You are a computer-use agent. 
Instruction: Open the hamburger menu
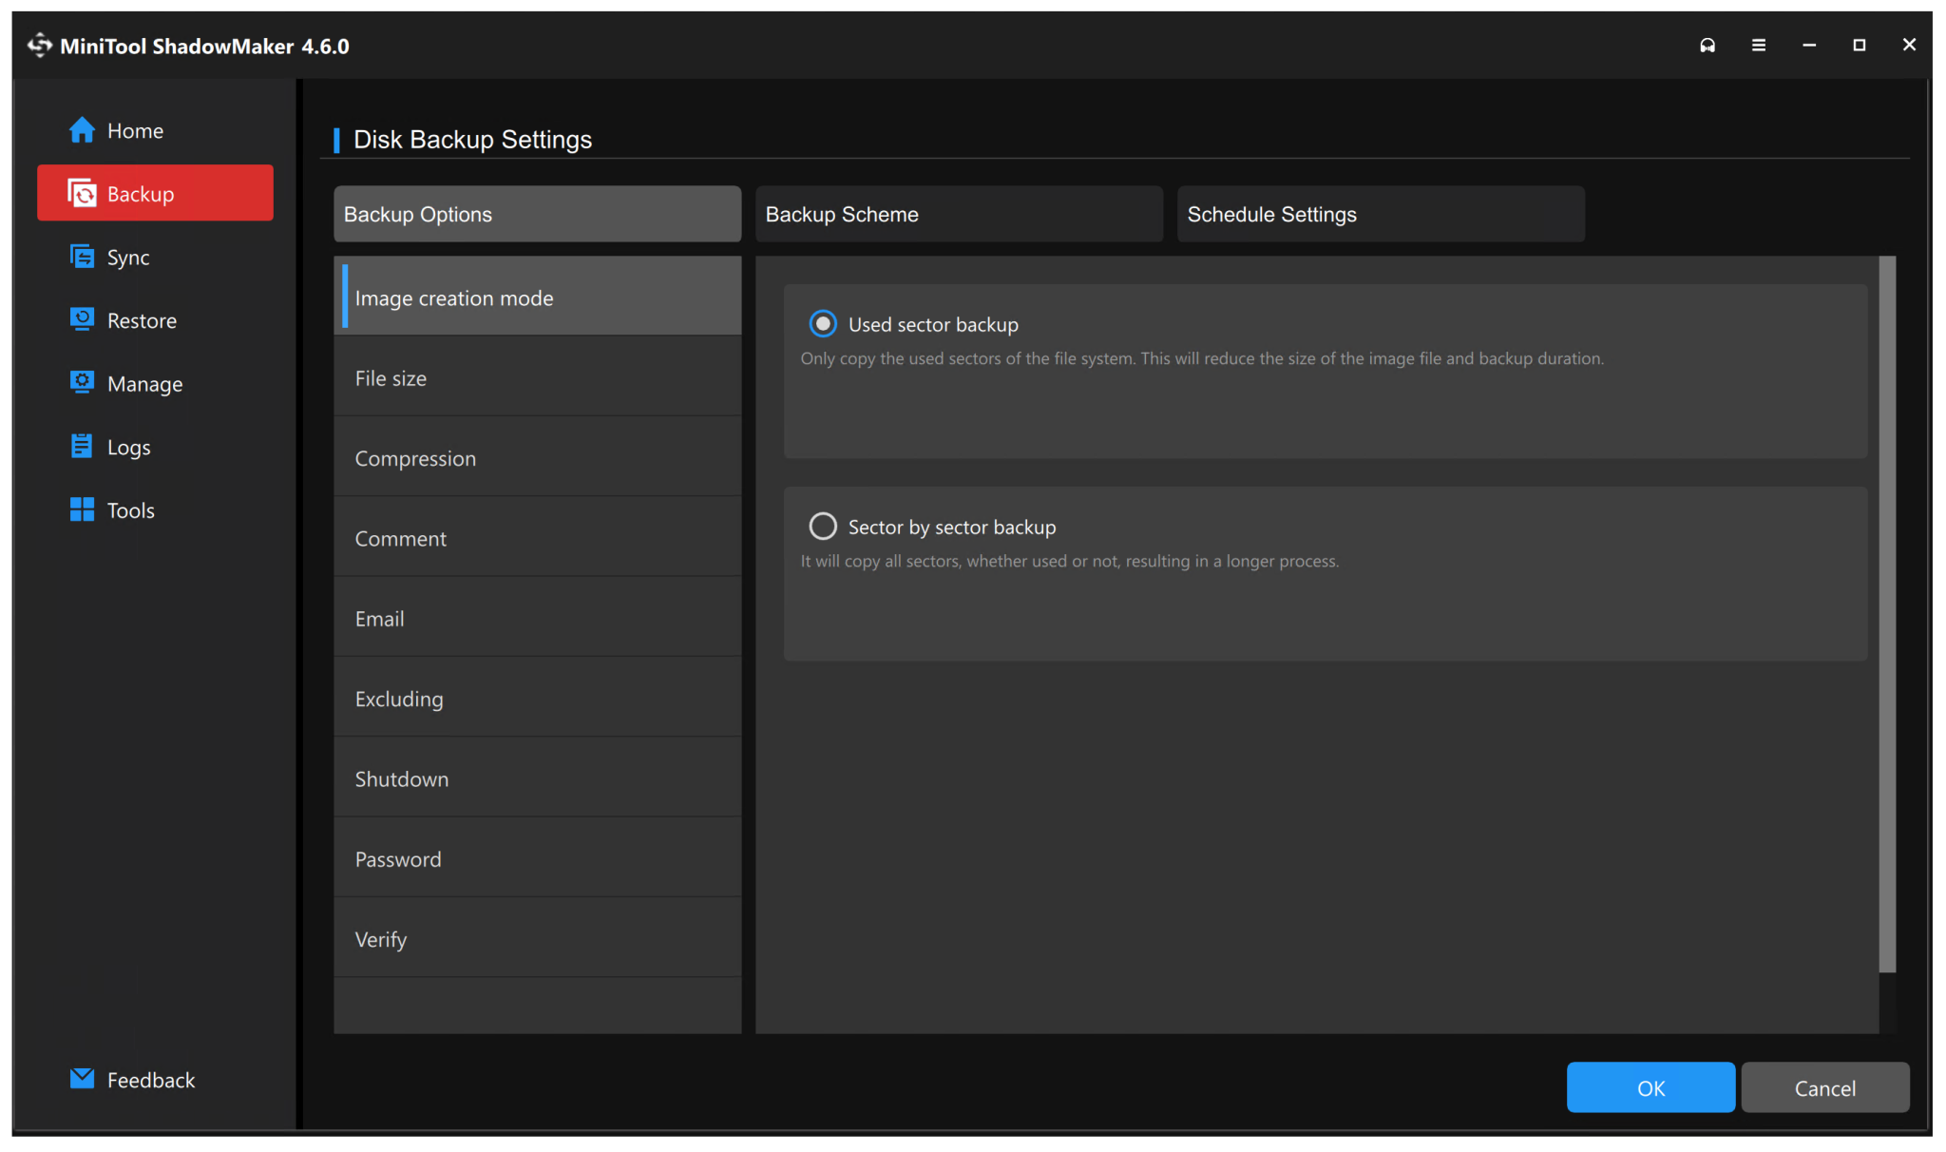click(1759, 45)
